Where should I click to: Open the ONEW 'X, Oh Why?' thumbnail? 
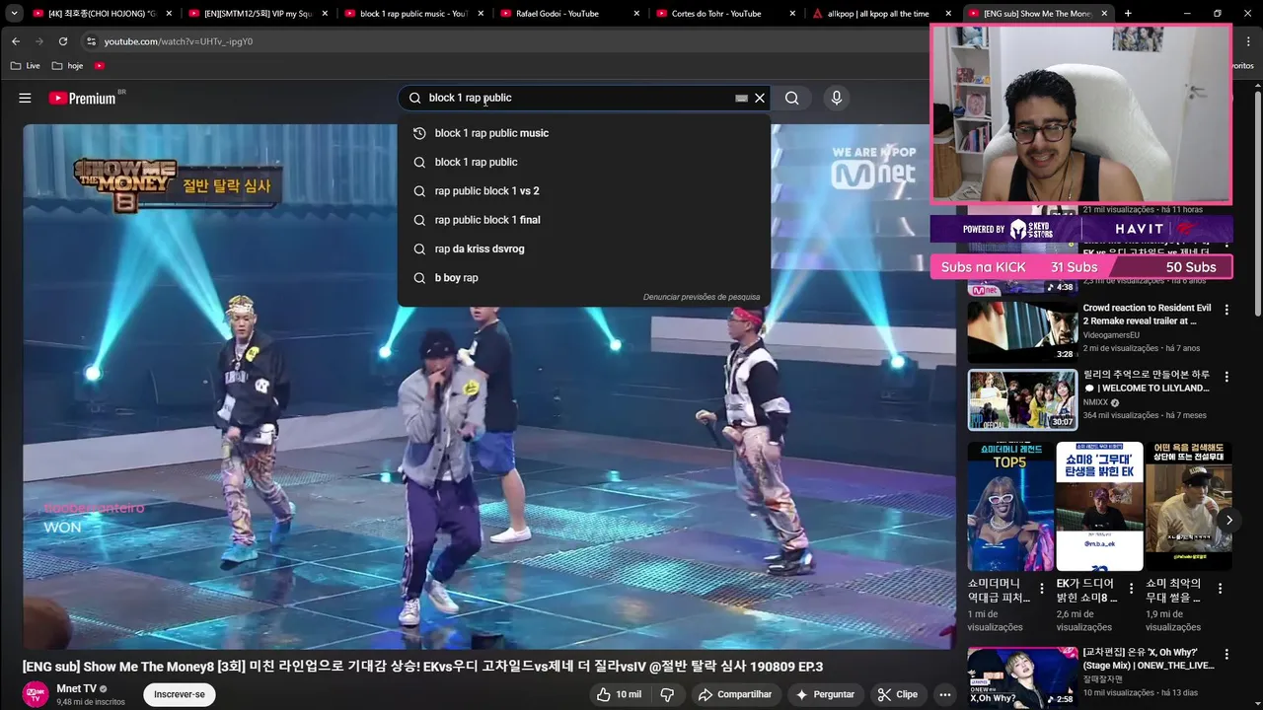pyautogui.click(x=1022, y=677)
